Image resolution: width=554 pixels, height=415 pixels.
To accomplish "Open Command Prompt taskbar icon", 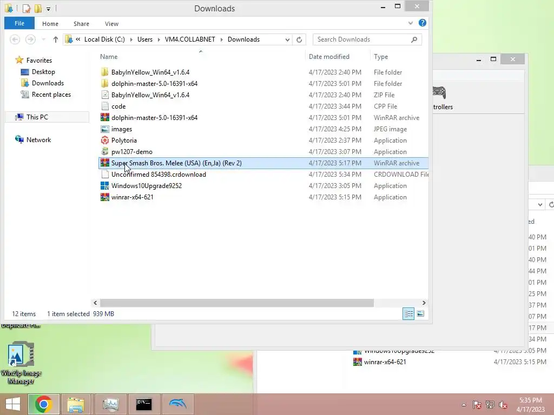I will click(x=144, y=404).
